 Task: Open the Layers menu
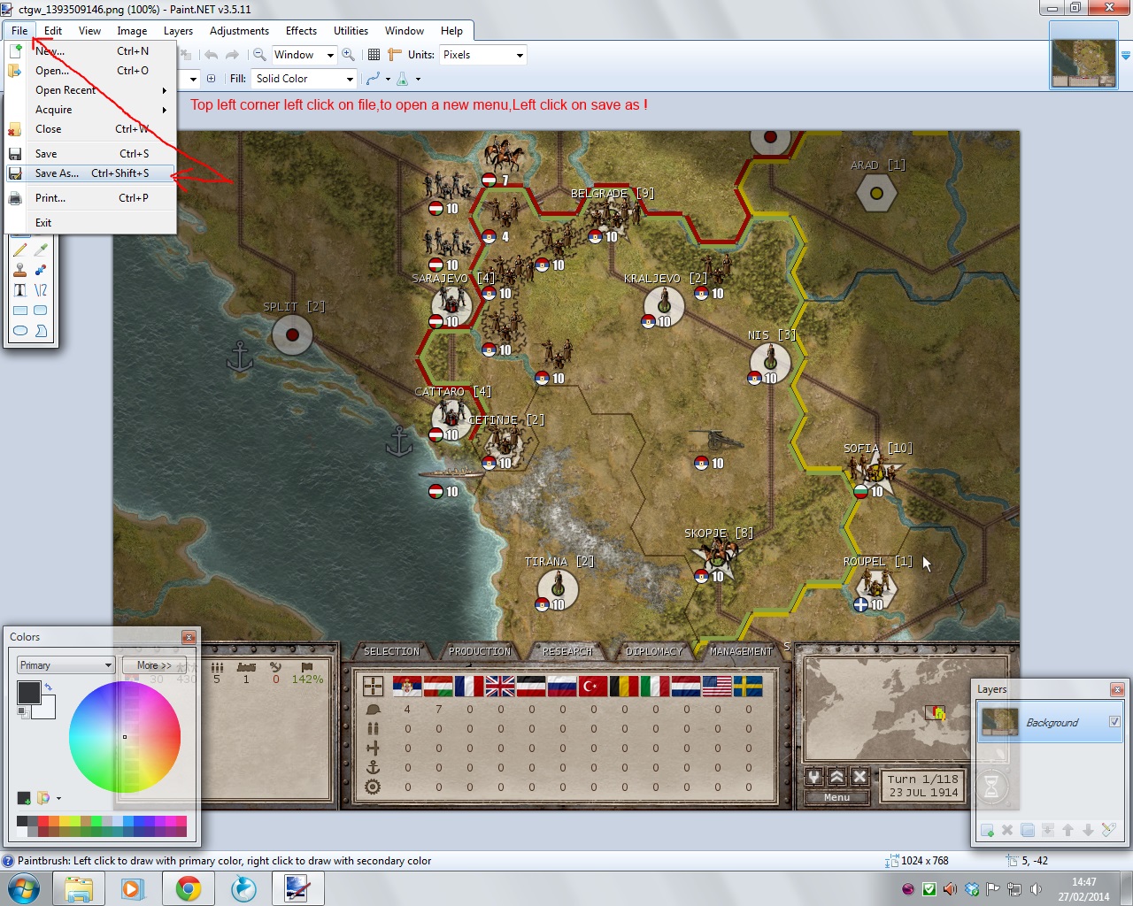[x=178, y=31]
